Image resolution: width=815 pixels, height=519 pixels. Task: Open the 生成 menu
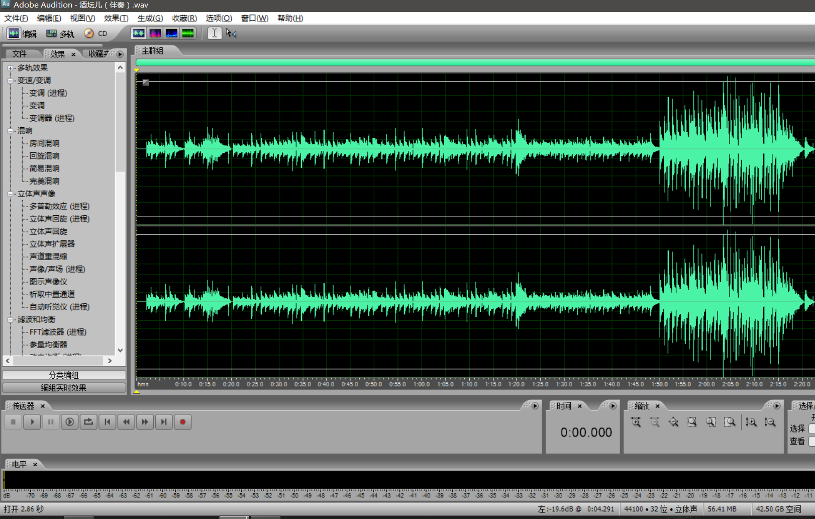tap(150, 18)
